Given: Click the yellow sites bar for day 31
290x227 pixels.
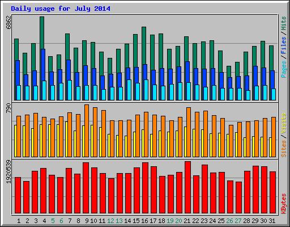Looking at the screenshot, I should pos(270,147).
